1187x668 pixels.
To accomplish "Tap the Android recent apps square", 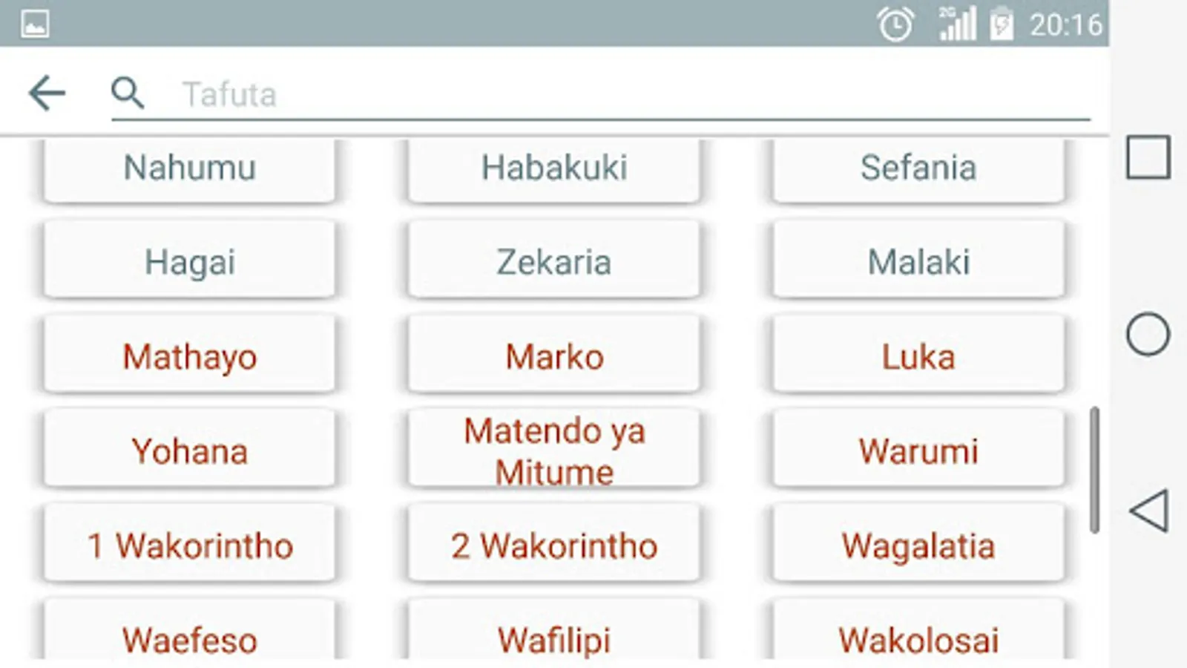I will (1148, 157).
